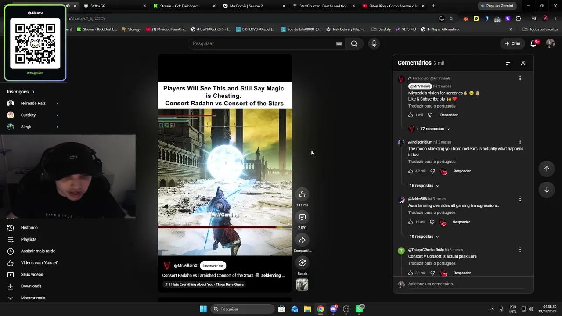Image resolution: width=562 pixels, height=316 pixels.
Task: Like the Consort Radahn short
Action: pyautogui.click(x=302, y=194)
